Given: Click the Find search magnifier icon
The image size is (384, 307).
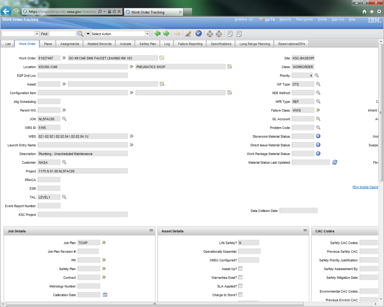Looking at the screenshot, I should 80,34.
